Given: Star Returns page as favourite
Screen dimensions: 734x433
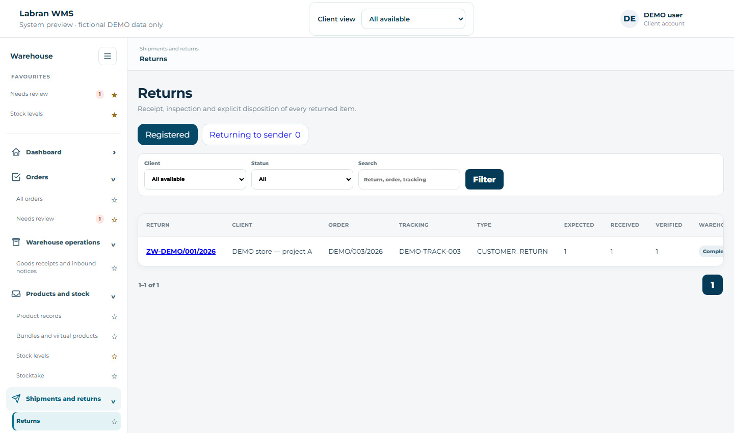Looking at the screenshot, I should (114, 421).
